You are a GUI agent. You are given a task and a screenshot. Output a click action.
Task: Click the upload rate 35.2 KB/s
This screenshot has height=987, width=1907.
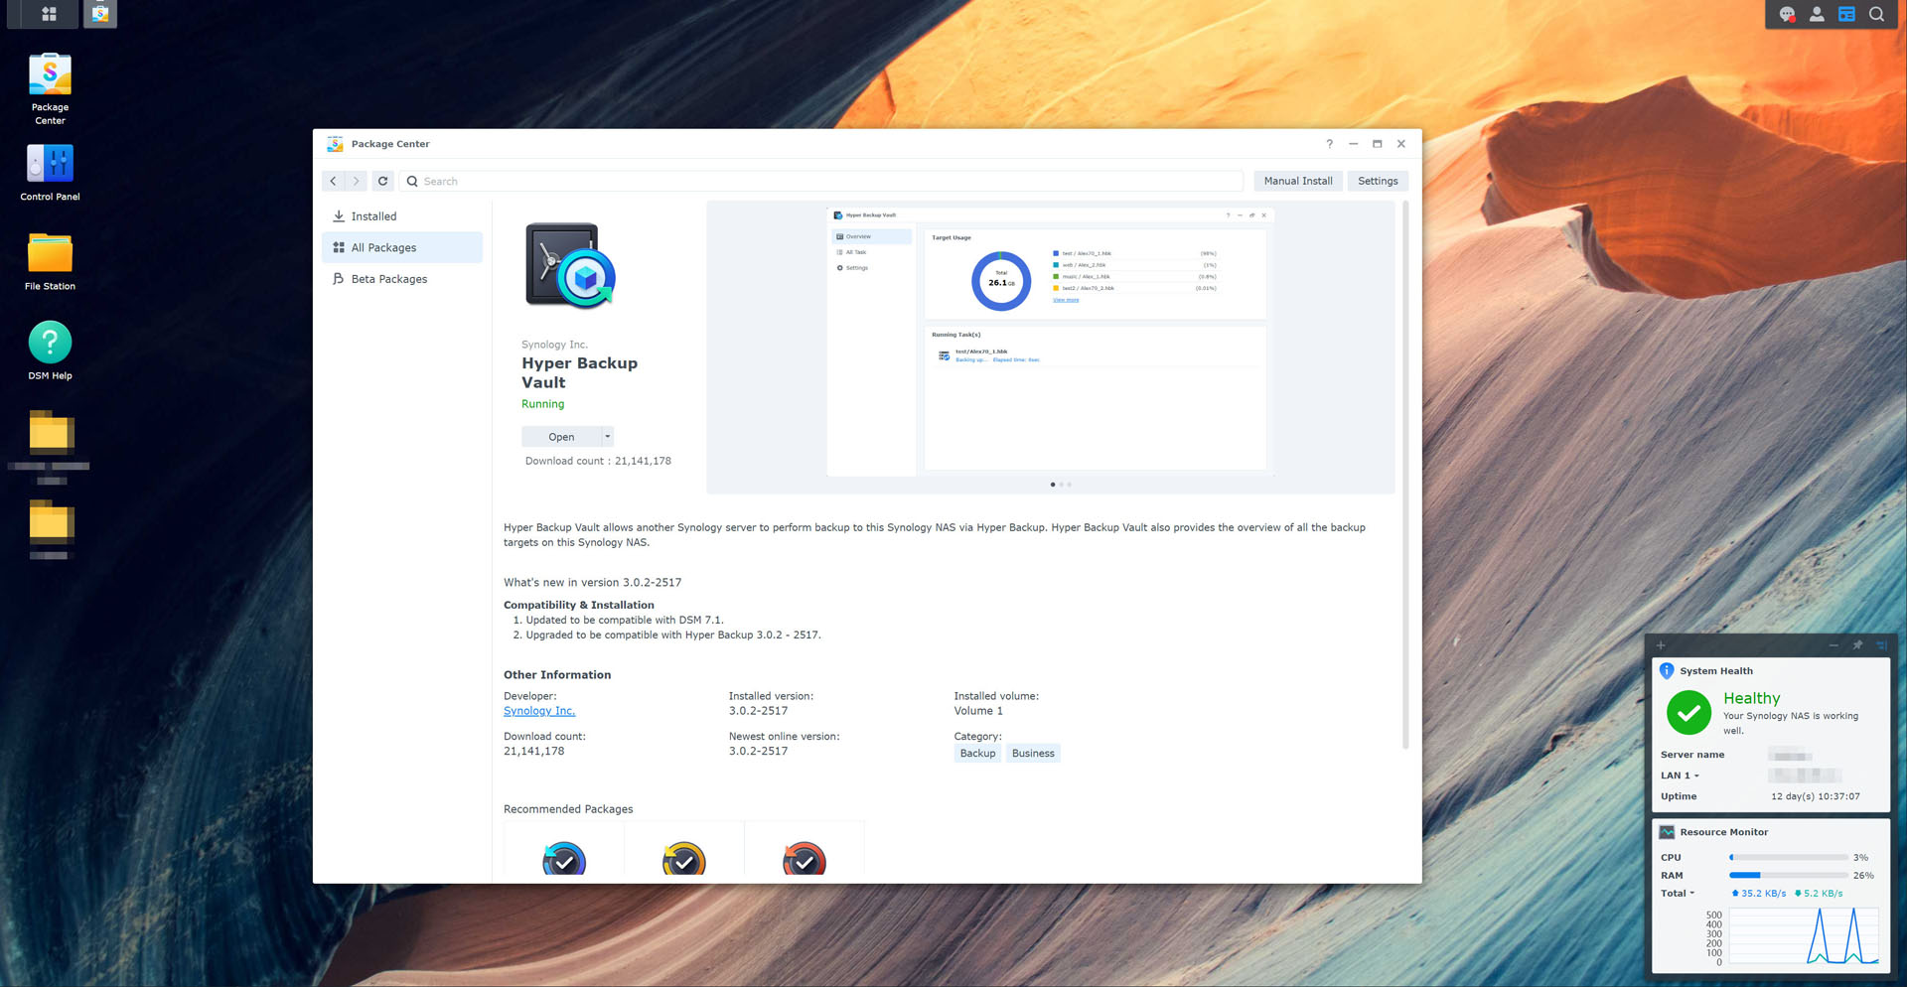click(1759, 893)
